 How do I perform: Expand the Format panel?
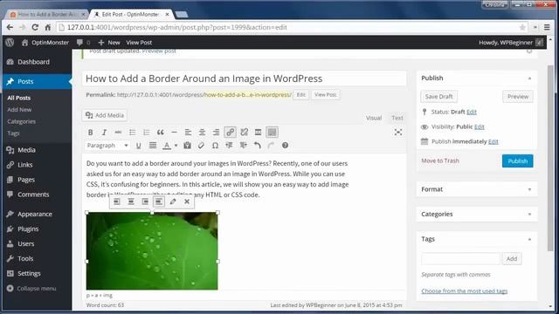click(x=529, y=189)
